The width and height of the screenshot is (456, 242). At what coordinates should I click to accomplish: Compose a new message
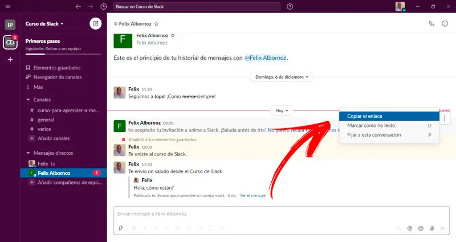click(95, 23)
